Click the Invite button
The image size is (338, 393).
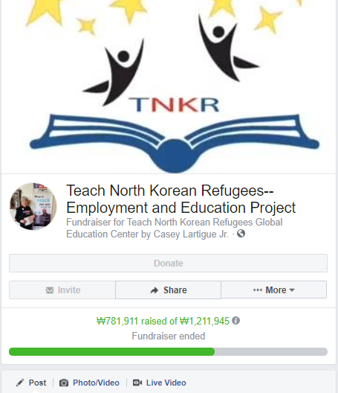click(62, 290)
